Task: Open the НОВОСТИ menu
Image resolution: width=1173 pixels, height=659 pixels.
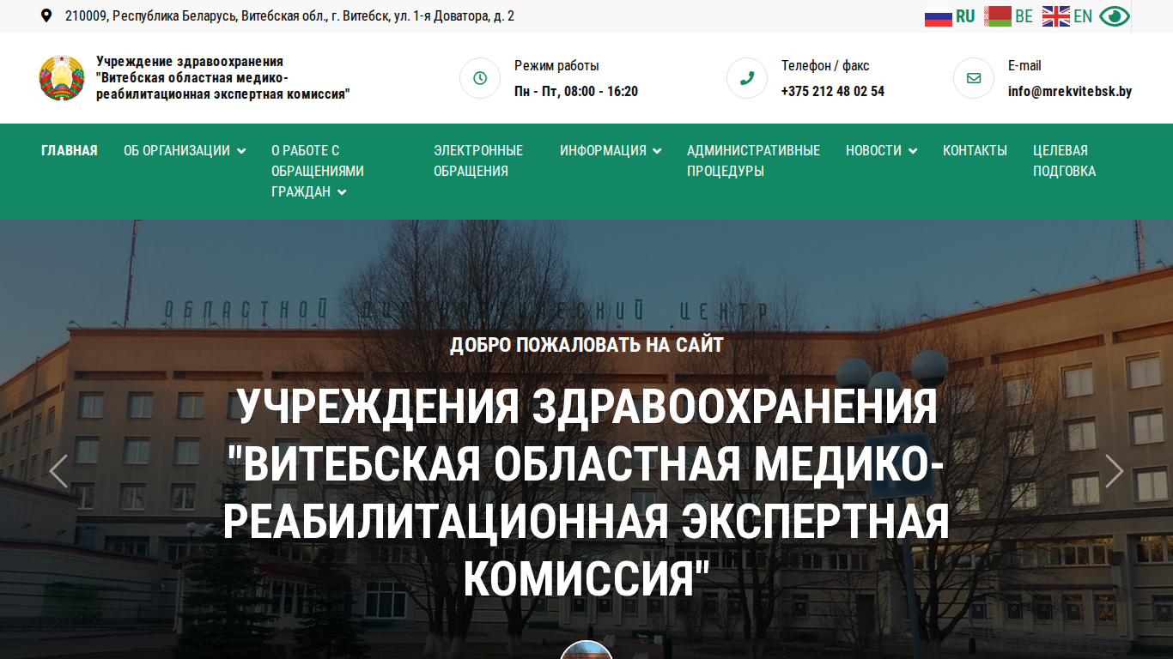Action: 873,151
